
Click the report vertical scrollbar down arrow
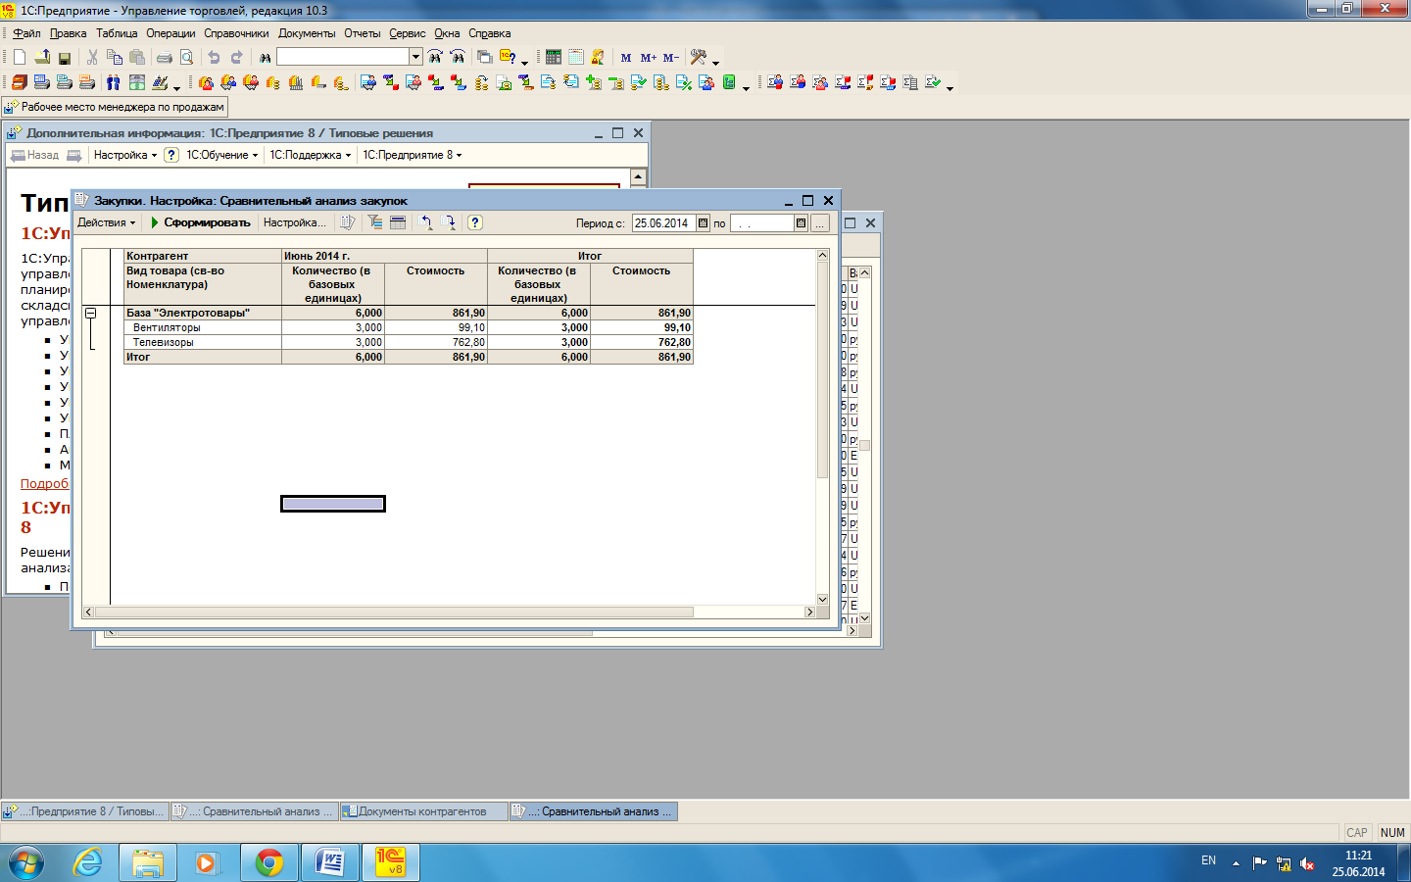822,599
